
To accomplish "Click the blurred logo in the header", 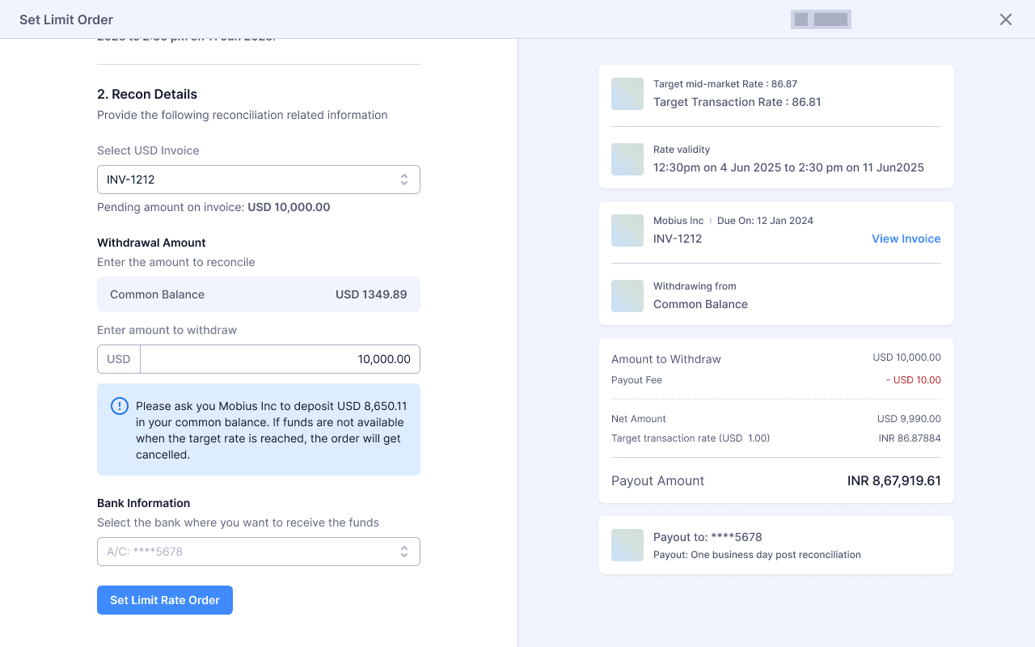I will (x=821, y=19).
